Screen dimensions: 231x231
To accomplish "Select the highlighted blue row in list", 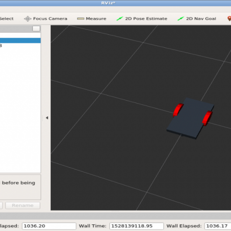I will pos(20,40).
